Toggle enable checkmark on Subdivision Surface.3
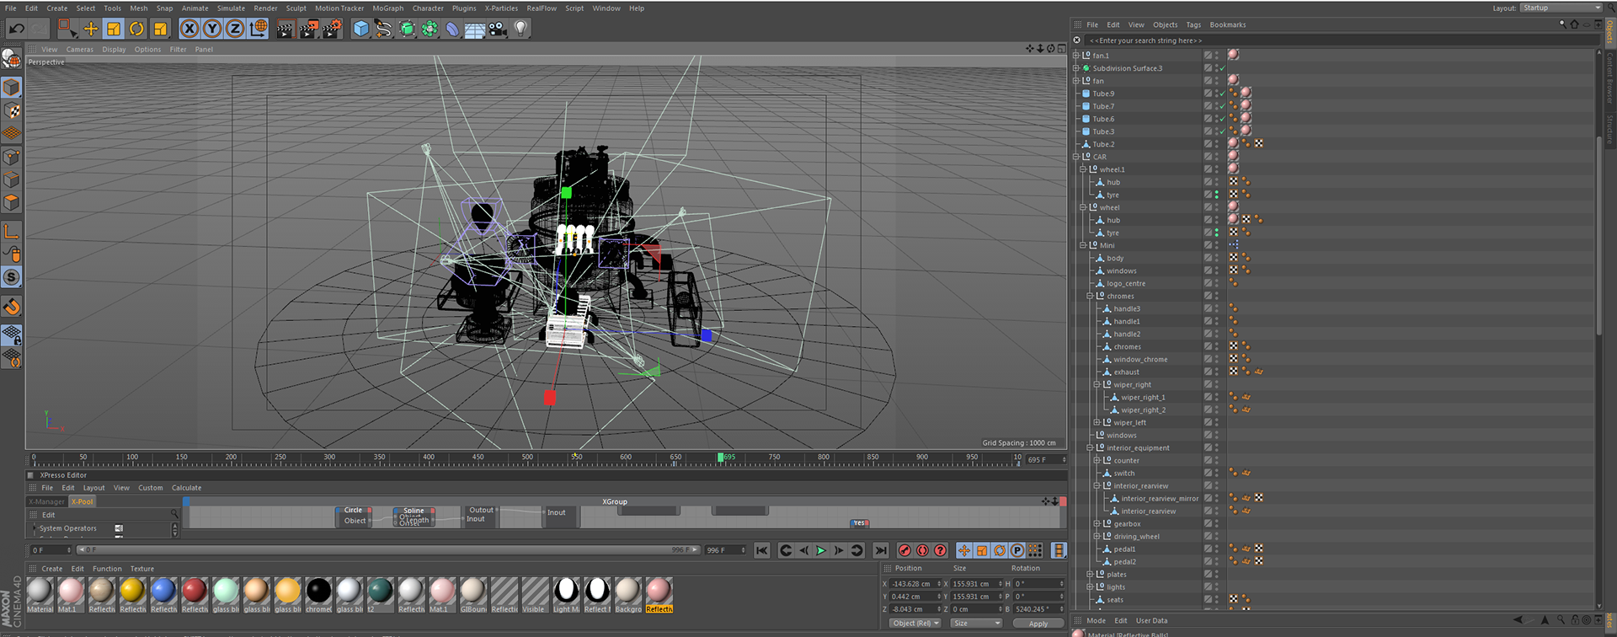 click(x=1222, y=68)
